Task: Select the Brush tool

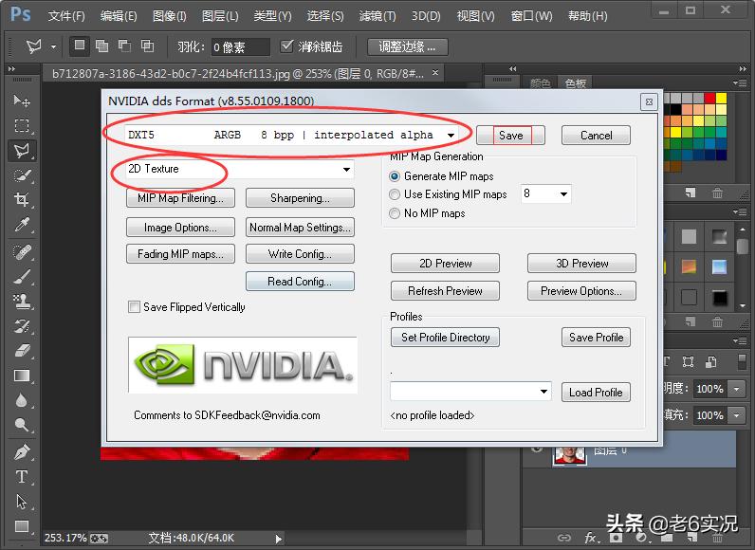Action: click(21, 276)
